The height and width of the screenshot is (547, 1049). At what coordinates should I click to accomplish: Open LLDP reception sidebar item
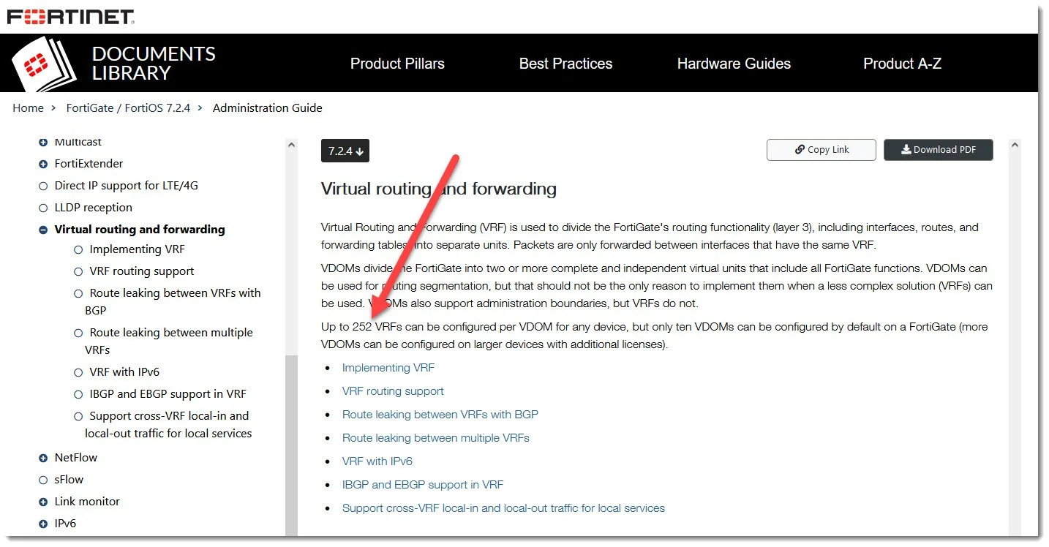coord(94,208)
